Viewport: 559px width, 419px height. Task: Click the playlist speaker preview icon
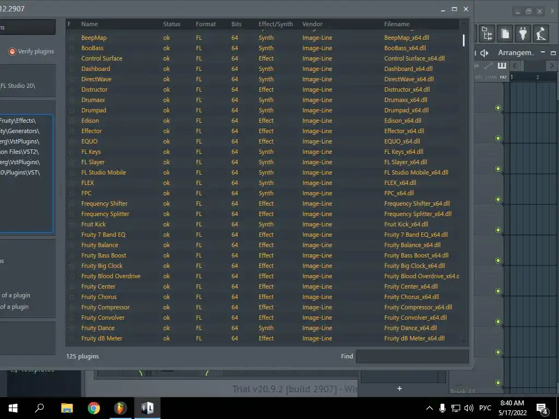[x=485, y=53]
